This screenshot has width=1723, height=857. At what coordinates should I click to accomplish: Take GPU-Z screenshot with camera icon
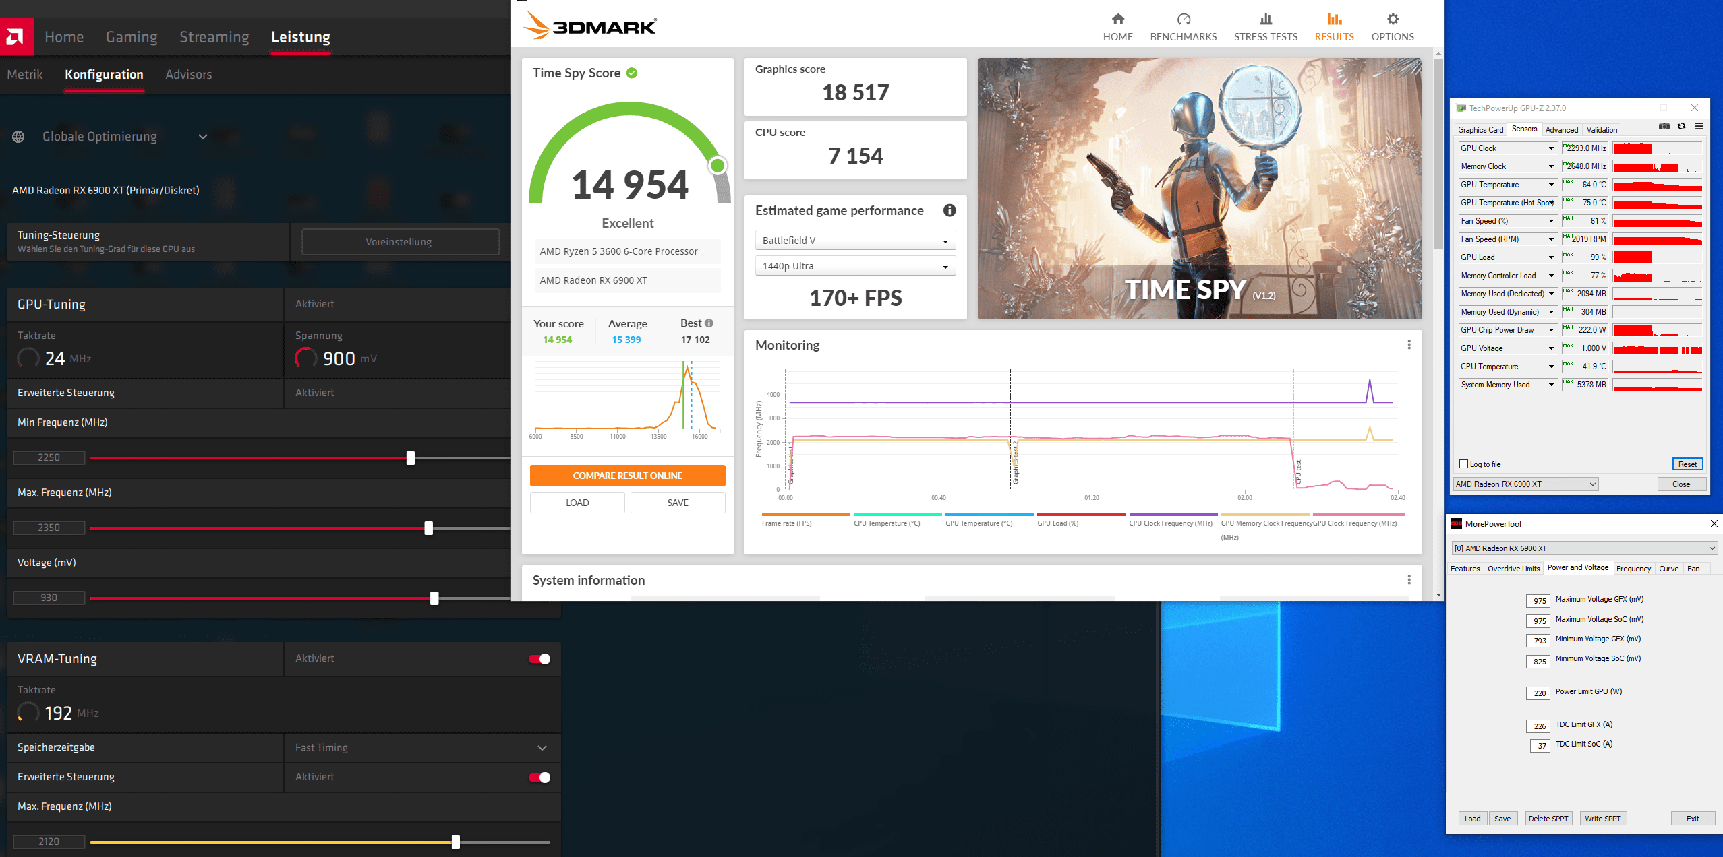[1664, 127]
